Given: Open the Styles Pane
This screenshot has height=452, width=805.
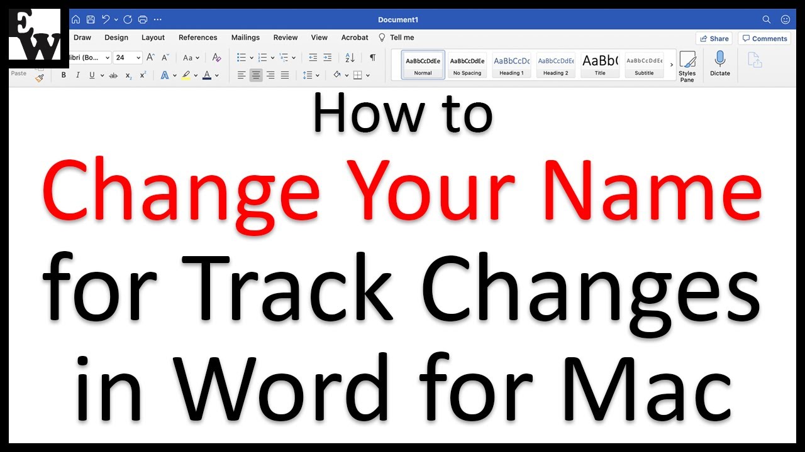Looking at the screenshot, I should click(687, 67).
